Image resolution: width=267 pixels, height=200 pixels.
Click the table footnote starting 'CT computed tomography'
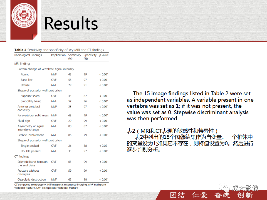point(60,186)
